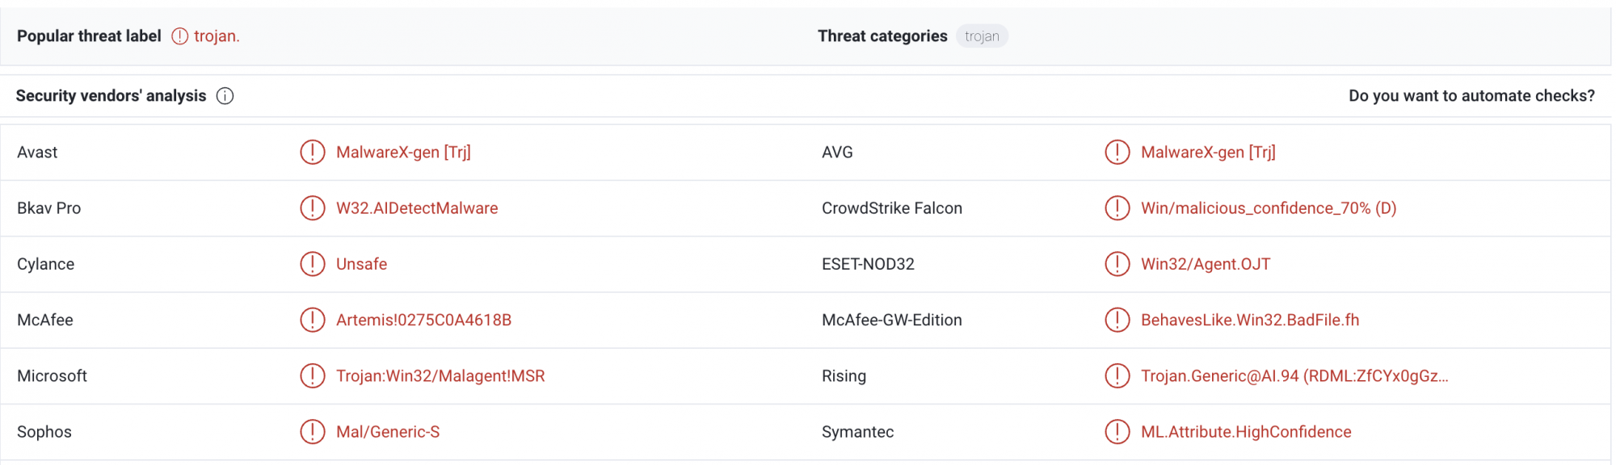
Task: Click the warning icon beside Artemis!0275C0A4618B
Action: (313, 320)
